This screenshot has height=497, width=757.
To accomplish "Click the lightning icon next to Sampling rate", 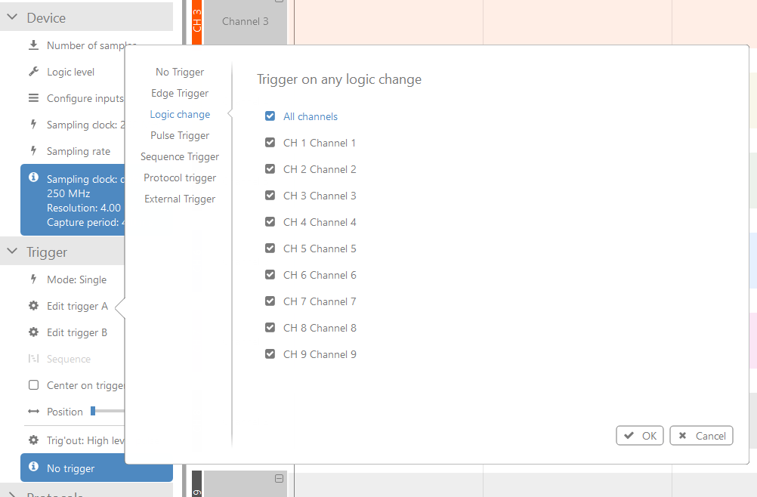I will click(x=33, y=151).
